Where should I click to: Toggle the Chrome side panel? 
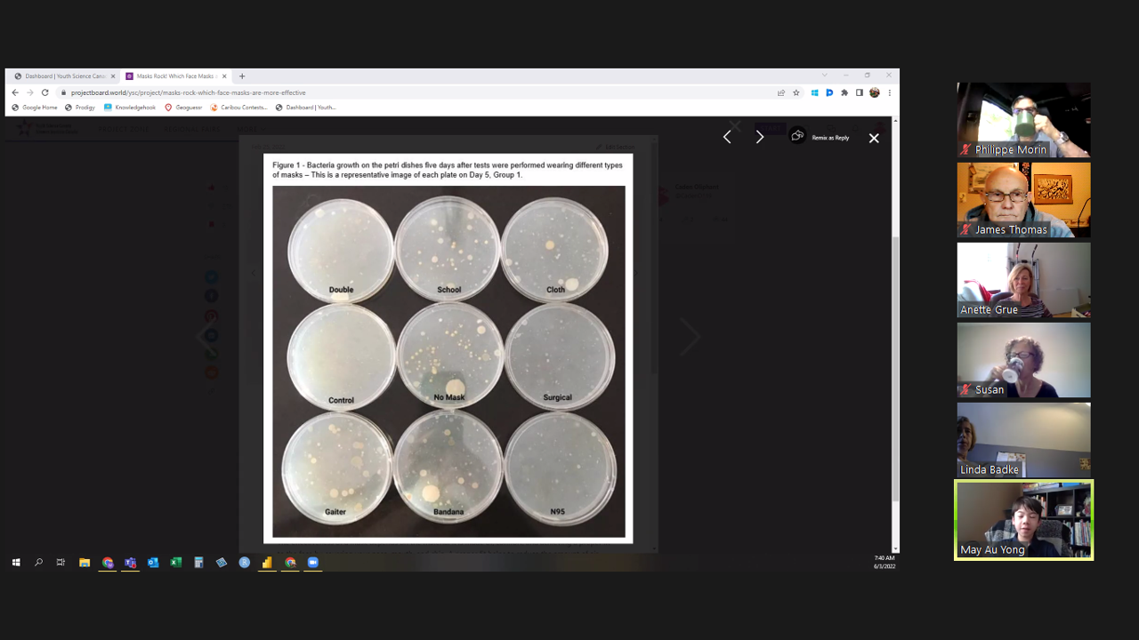pyautogui.click(x=860, y=92)
